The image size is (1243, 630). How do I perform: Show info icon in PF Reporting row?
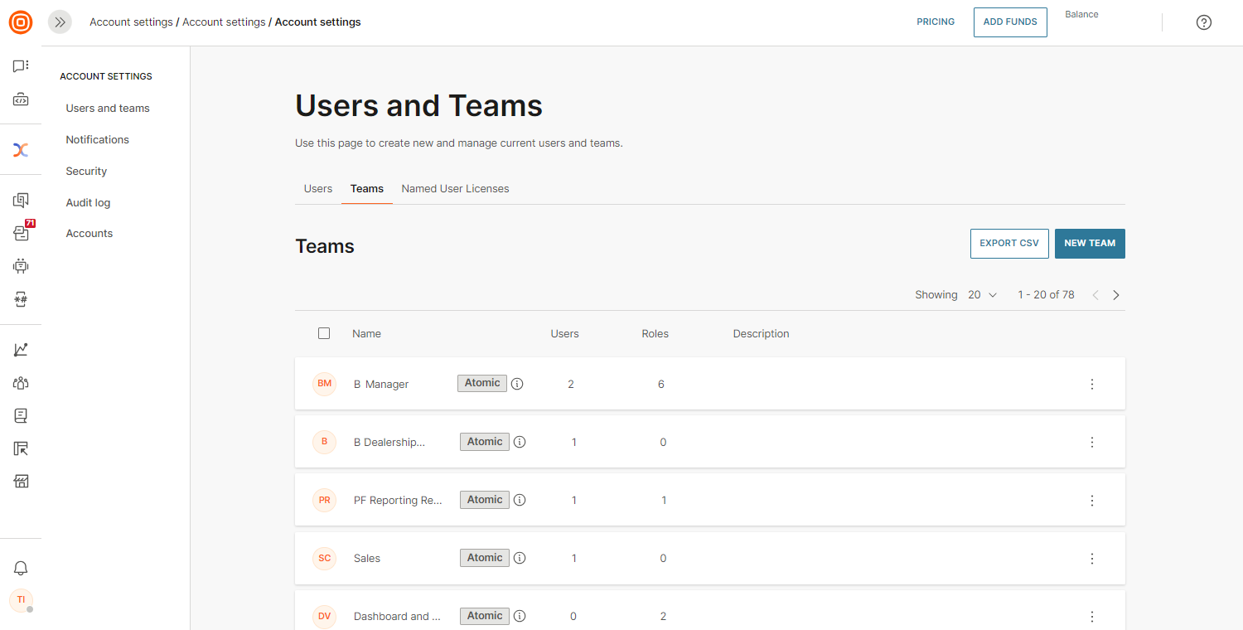(520, 500)
